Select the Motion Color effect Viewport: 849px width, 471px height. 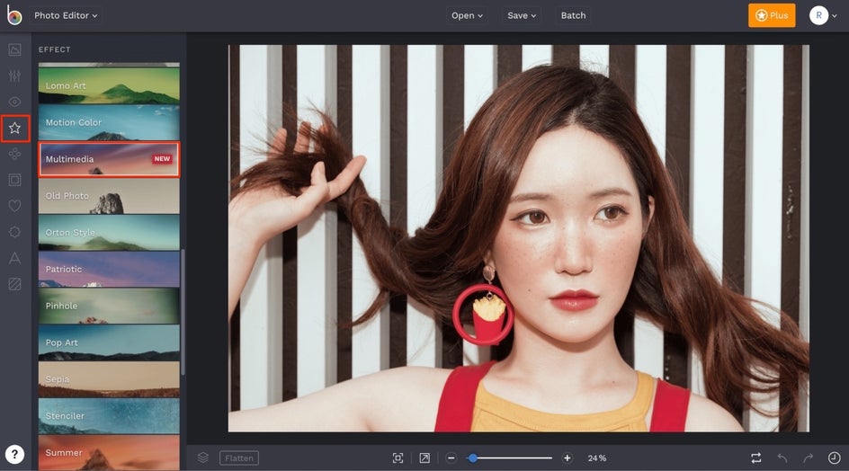109,122
